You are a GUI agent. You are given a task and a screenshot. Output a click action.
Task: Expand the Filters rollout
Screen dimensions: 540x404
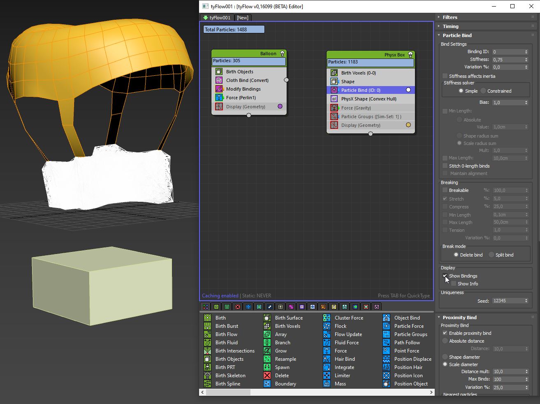[x=450, y=17]
